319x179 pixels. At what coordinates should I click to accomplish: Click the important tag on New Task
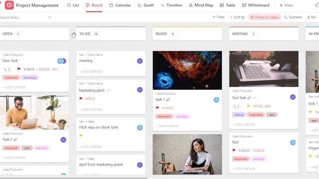(11, 78)
